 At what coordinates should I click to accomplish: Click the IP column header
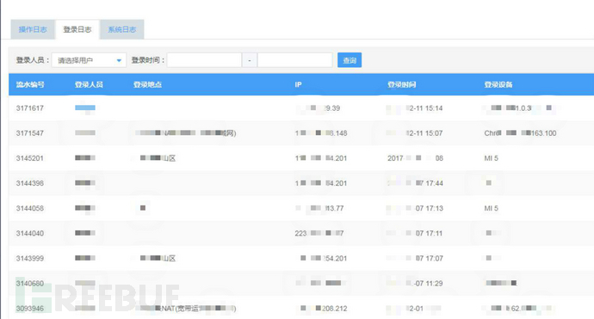(298, 85)
